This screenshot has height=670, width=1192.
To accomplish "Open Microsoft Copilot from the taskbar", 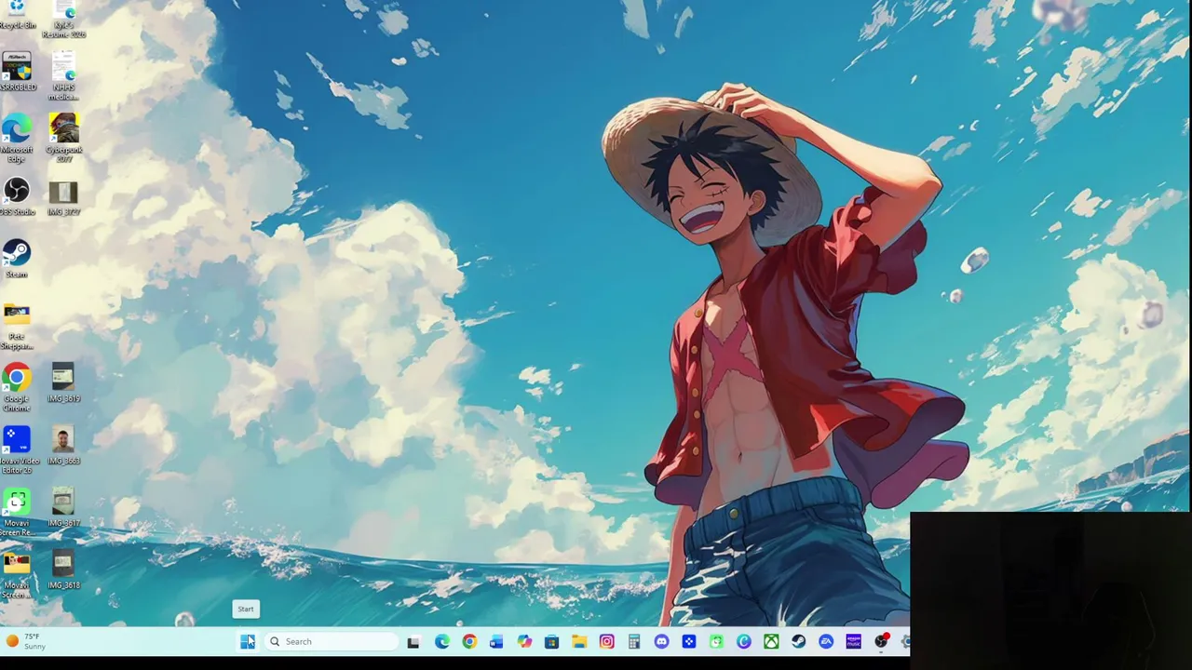I will (x=524, y=641).
